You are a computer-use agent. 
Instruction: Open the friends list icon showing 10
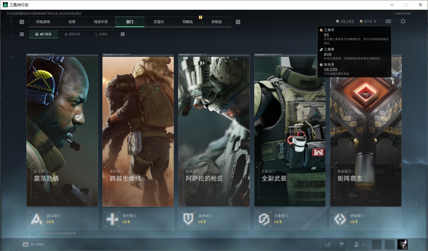point(359,244)
